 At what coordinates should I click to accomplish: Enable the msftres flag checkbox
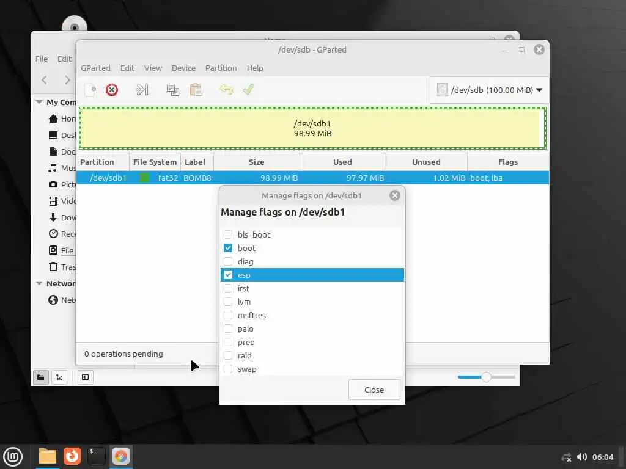(x=228, y=315)
